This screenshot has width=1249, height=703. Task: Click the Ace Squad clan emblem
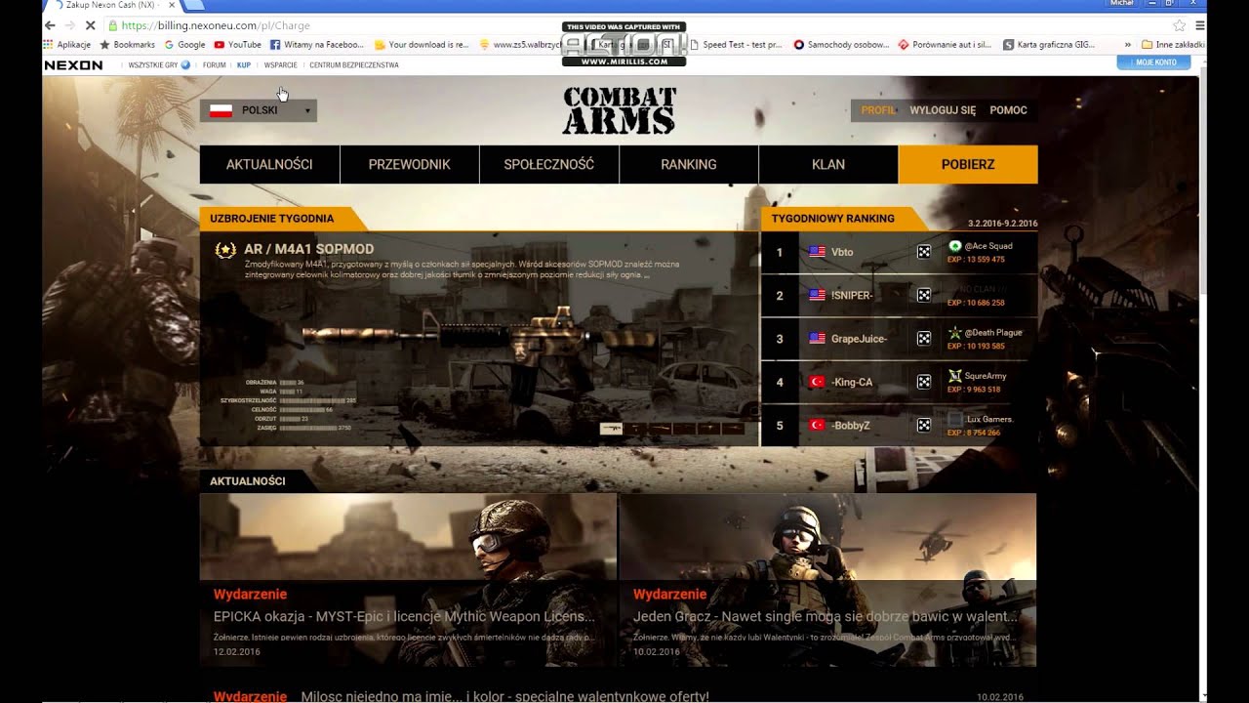[955, 246]
